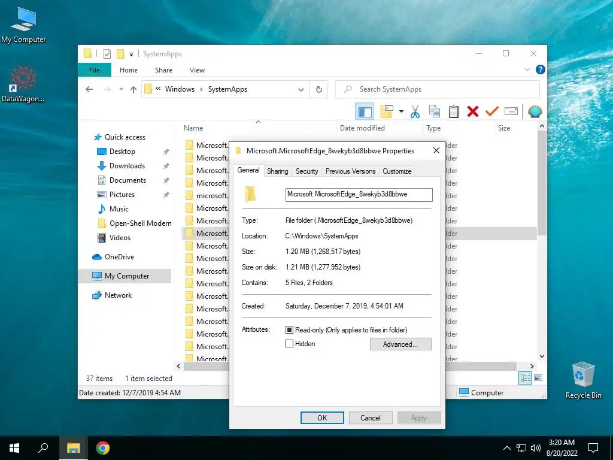Toggle the Read-only attribute checkbox
The width and height of the screenshot is (613, 460).
[289, 330]
